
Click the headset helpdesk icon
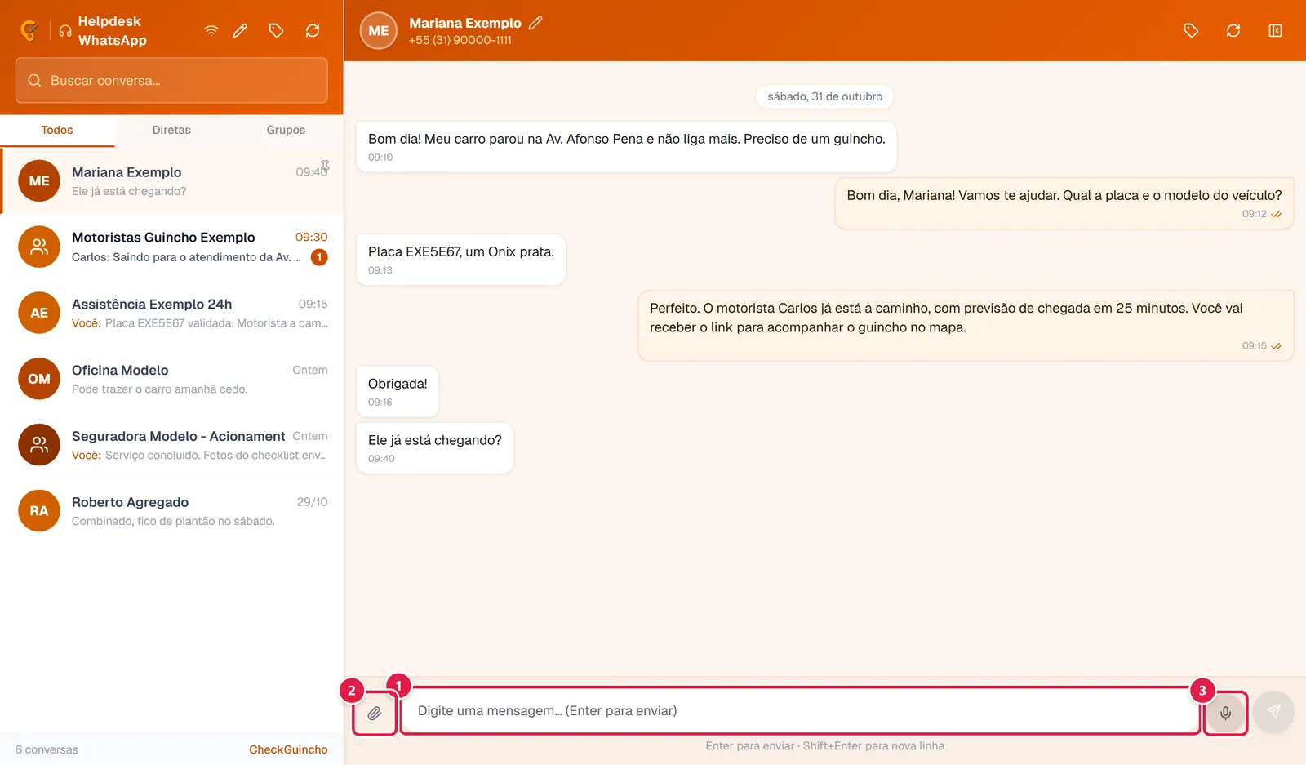pos(65,31)
